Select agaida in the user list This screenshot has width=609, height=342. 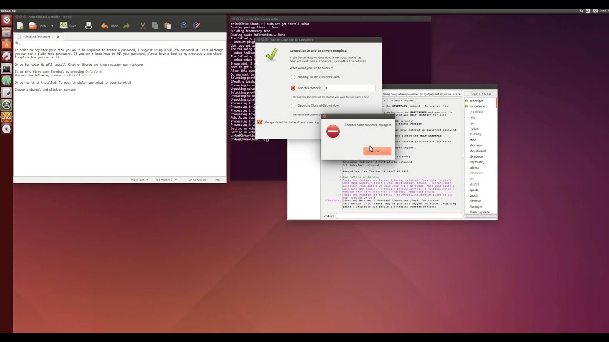(474, 190)
